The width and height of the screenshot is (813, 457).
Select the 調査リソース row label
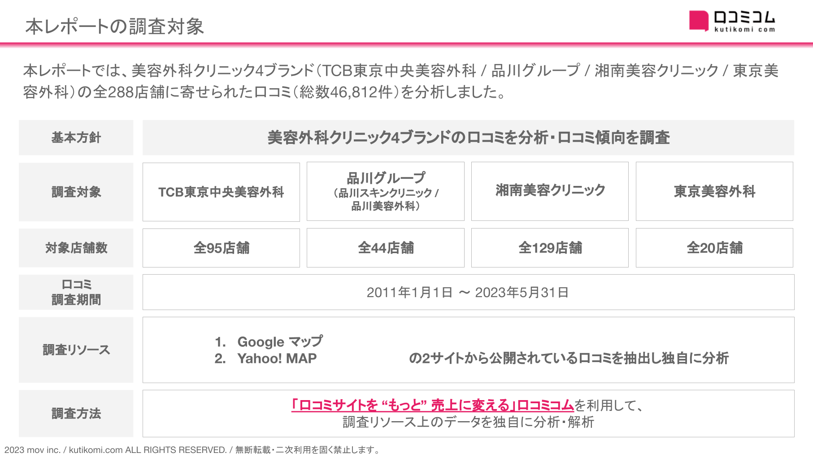pos(76,350)
